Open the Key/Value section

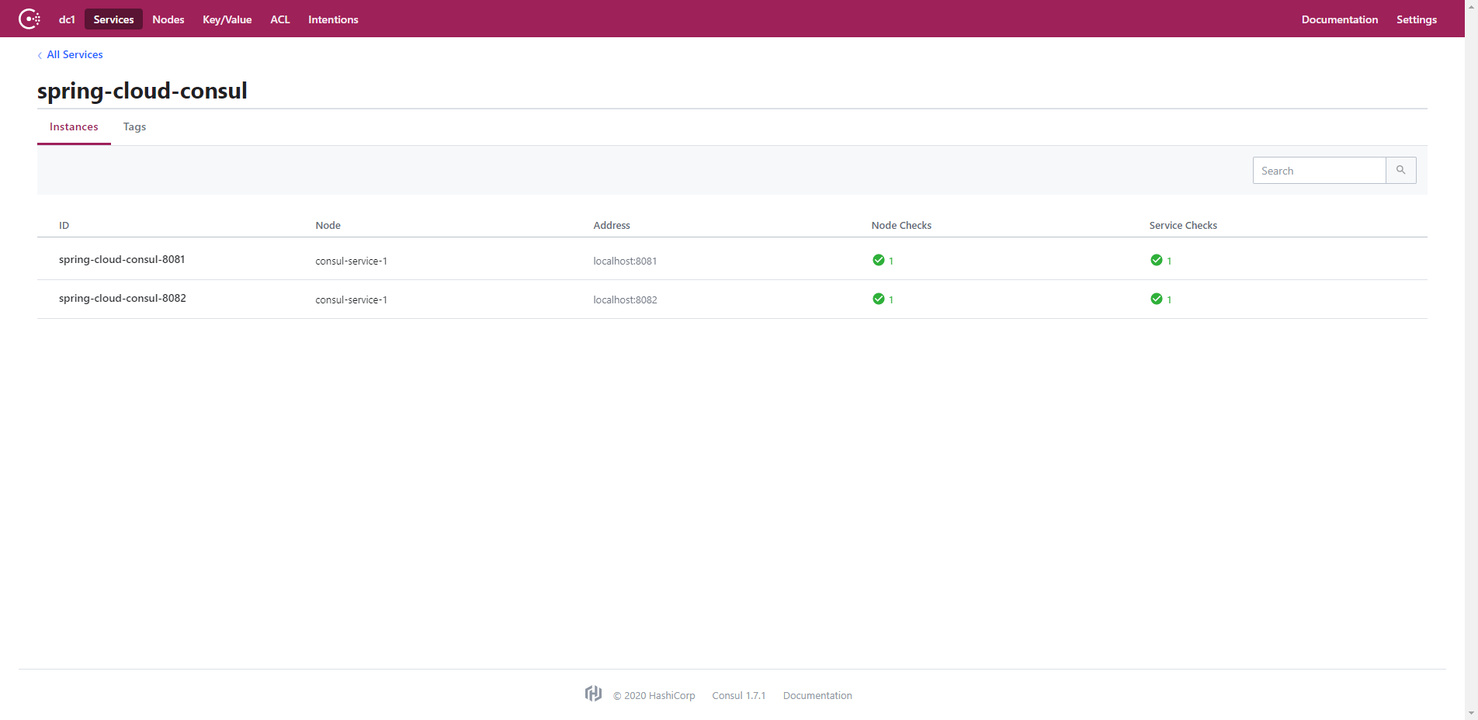coord(227,19)
